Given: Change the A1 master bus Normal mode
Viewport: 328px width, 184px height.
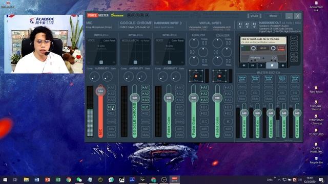Looking at the screenshot, I should click(242, 79).
